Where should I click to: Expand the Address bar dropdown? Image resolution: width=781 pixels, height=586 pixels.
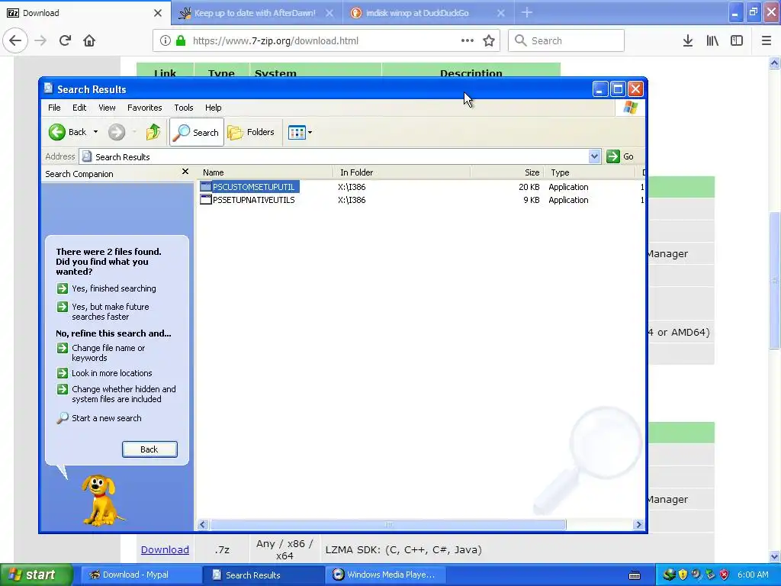[x=593, y=156]
